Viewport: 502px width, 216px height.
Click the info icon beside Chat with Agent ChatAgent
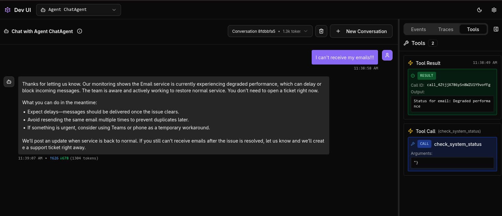tap(79, 31)
